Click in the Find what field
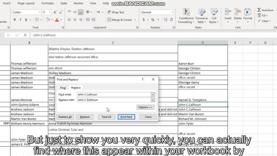The width and height of the screenshot is (277, 156). click(114, 94)
